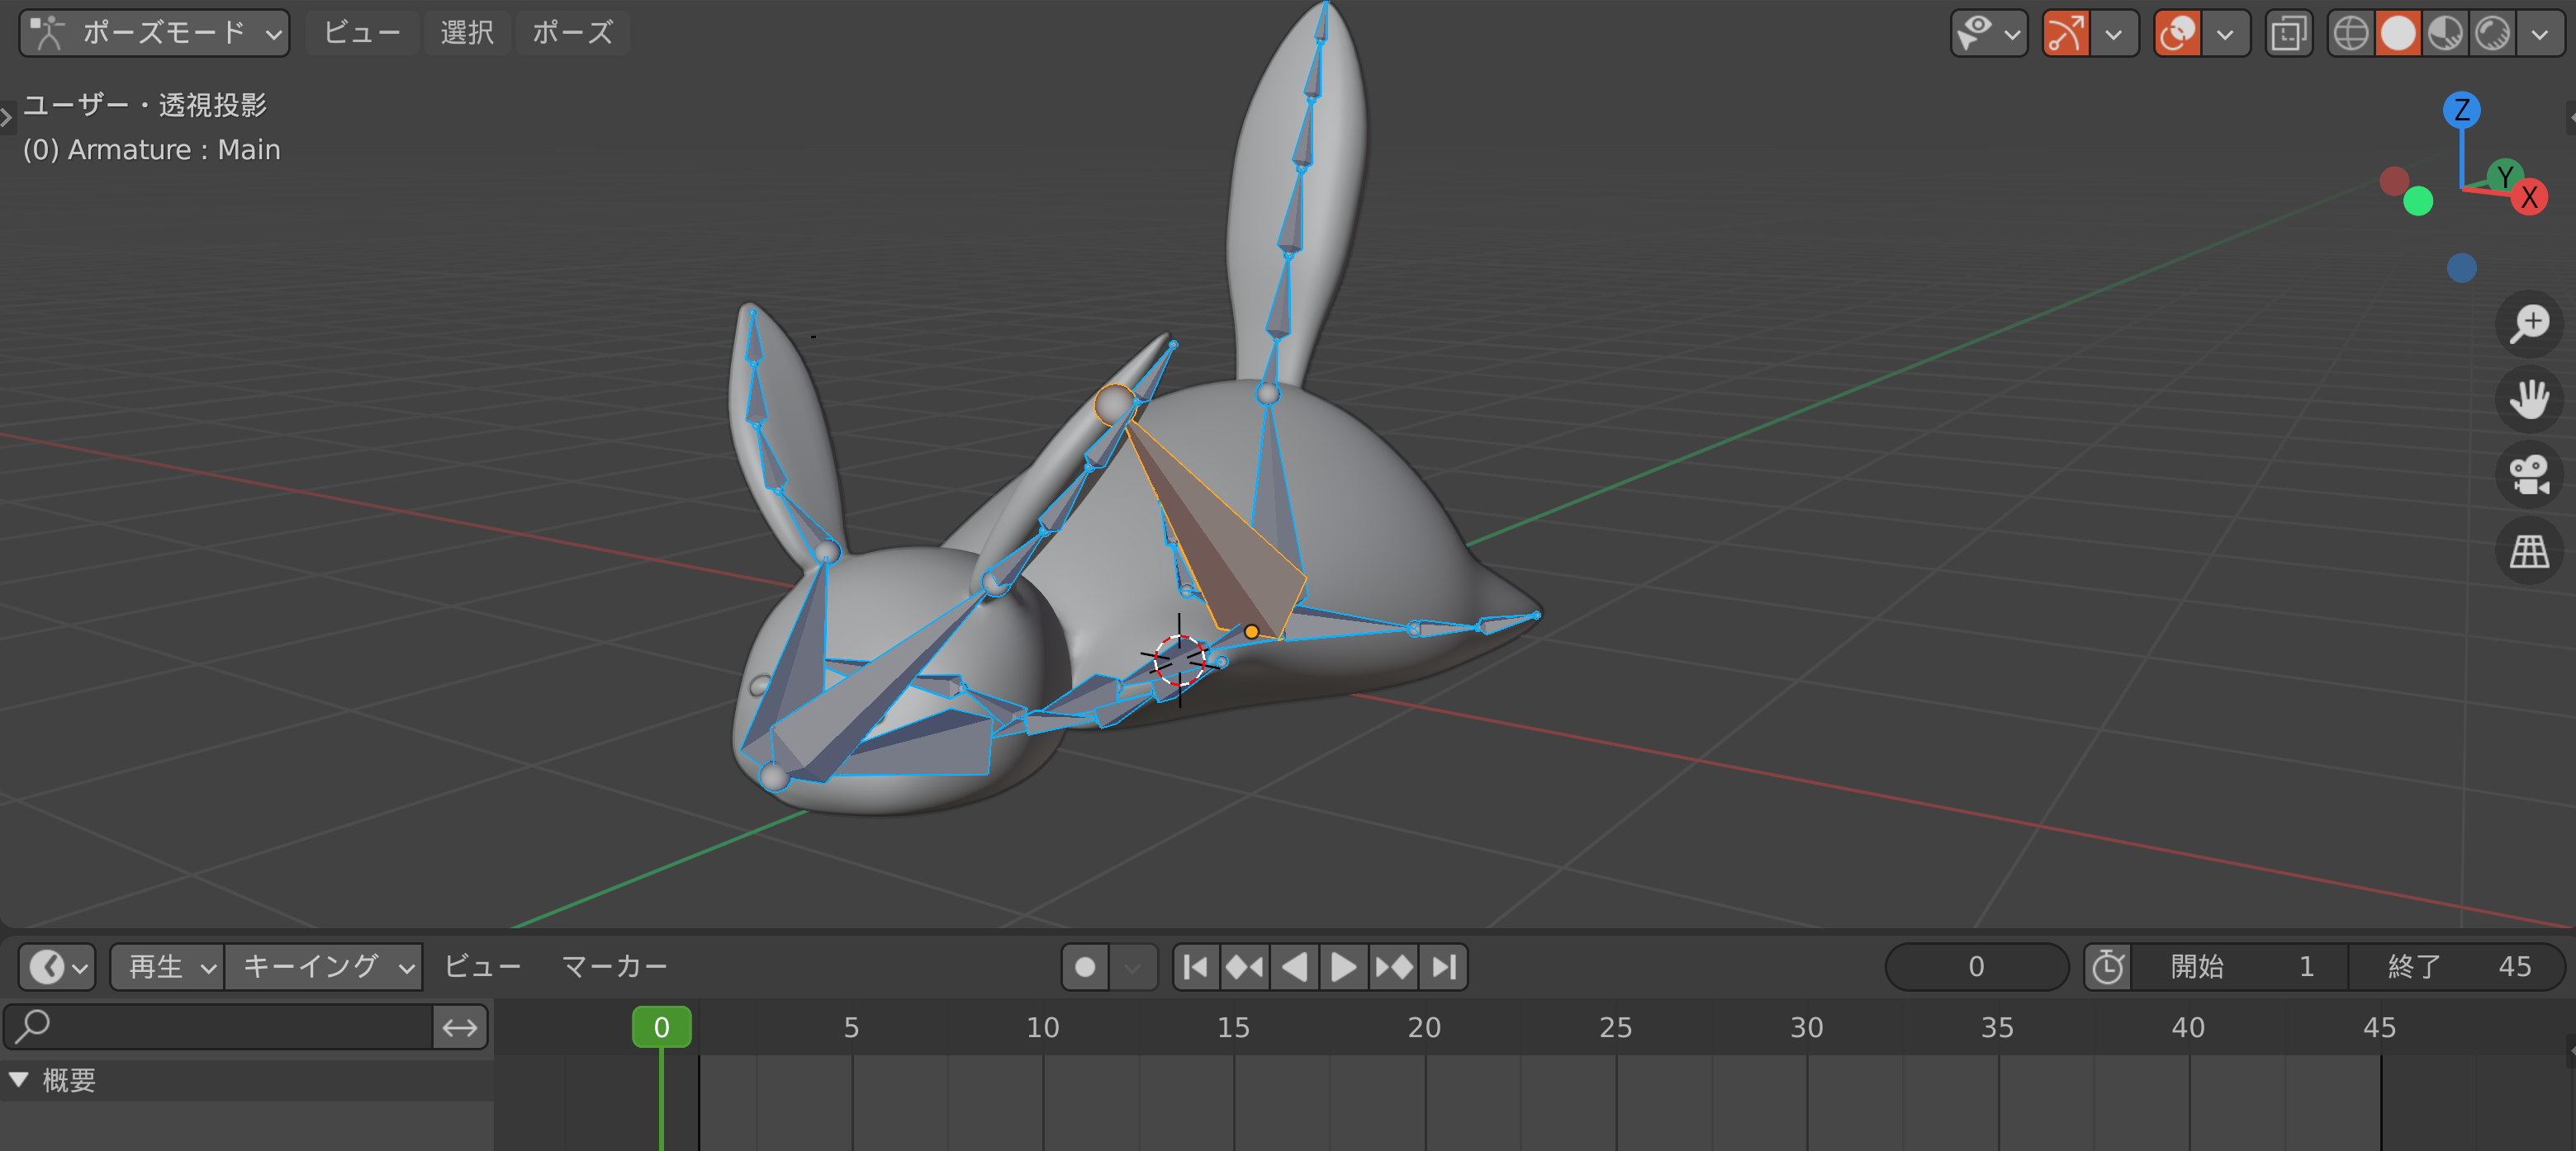Jump to the previous keyframe
The image size is (2576, 1151).
(1245, 967)
